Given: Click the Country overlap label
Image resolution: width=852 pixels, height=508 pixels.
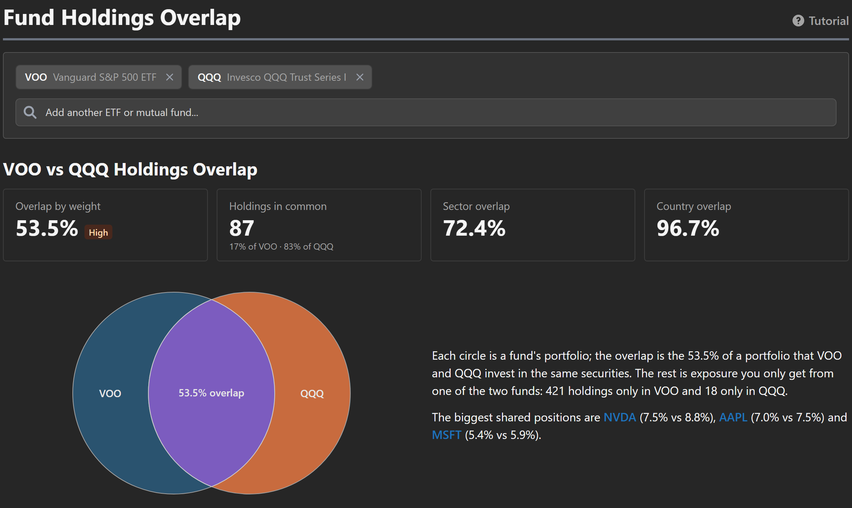Looking at the screenshot, I should (x=694, y=206).
